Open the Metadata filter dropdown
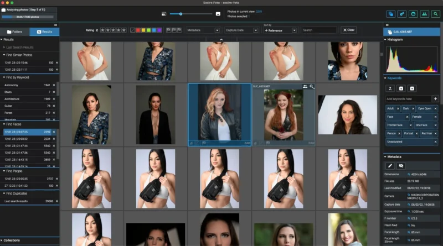443x246 pixels. [x=203, y=30]
